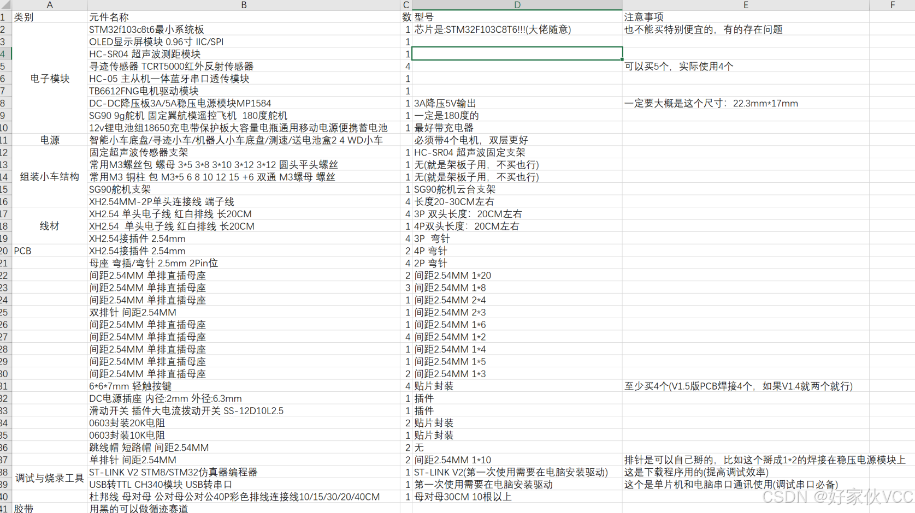Viewport: 915px width, 513px height.
Task: Select row header 11 next to 电源
Action: [5, 140]
